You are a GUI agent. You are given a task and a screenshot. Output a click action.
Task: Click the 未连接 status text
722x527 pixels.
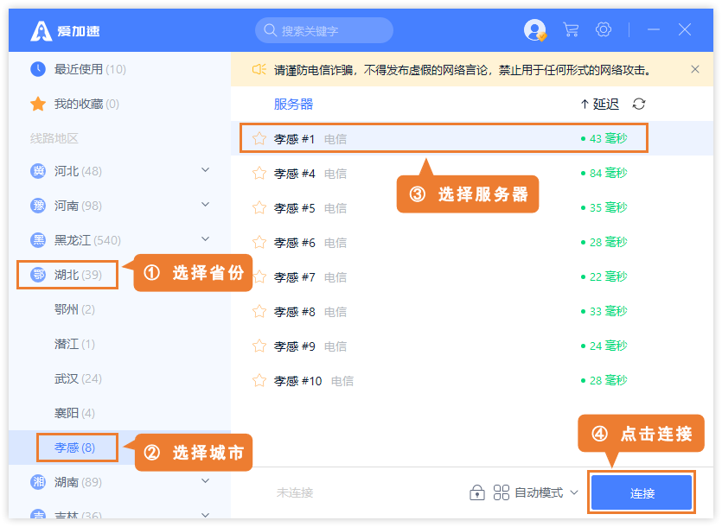pos(295,492)
